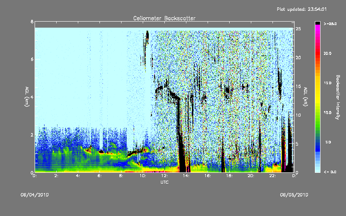Click the '5' kft tick on right axis
Screen dimensions: 346x216
(297, 144)
